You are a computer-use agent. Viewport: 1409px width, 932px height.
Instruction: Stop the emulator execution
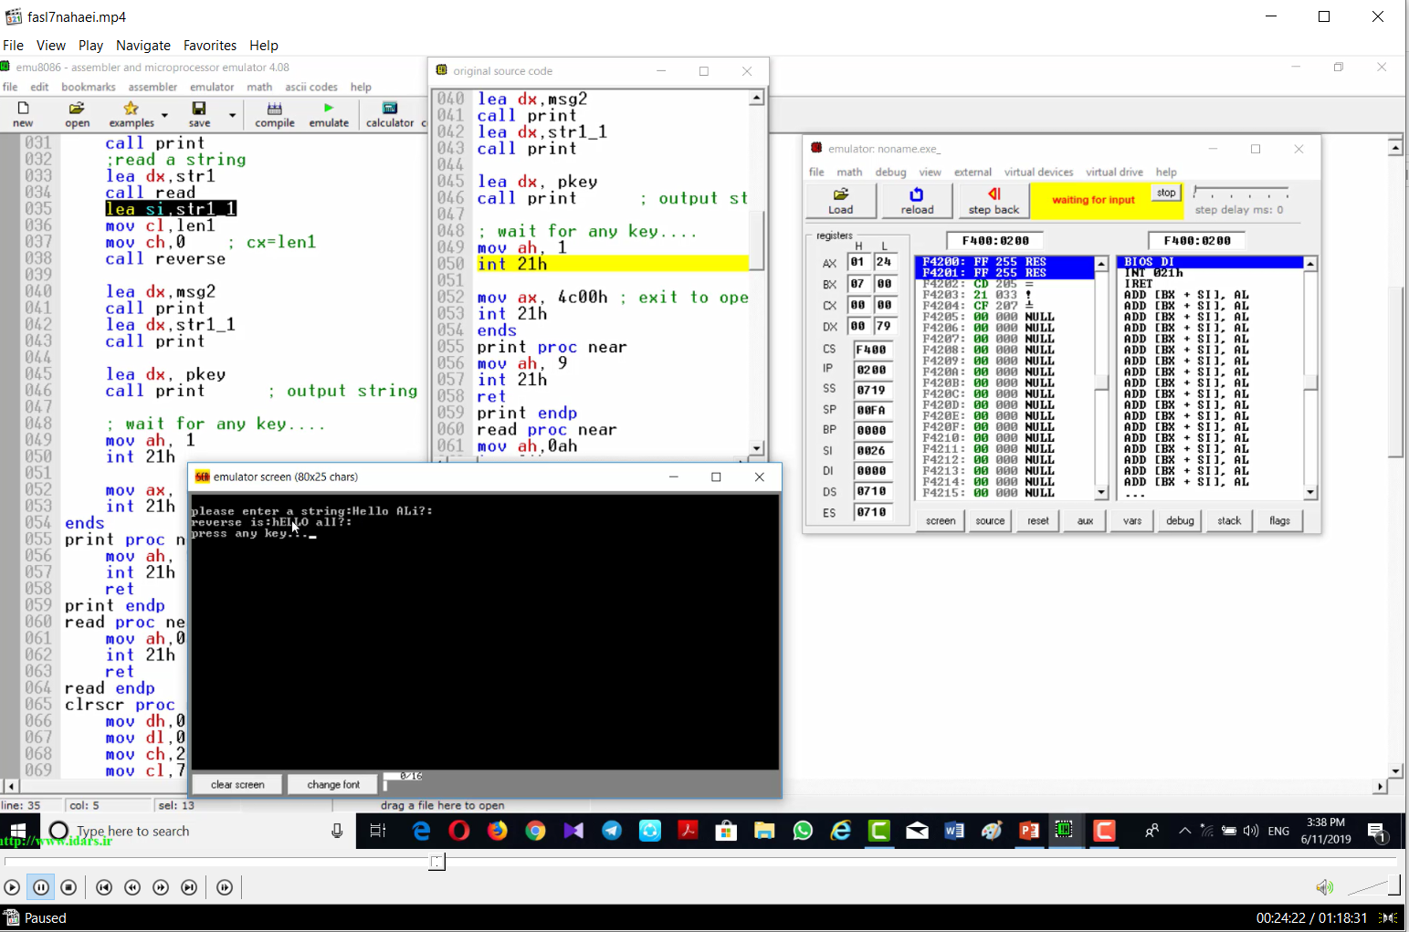tap(1166, 193)
